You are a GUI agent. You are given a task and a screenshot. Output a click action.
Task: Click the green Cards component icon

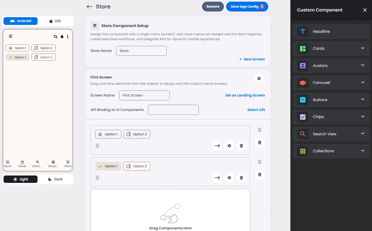pos(303,48)
